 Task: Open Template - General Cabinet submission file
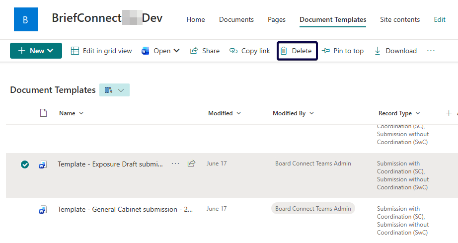pos(125,209)
